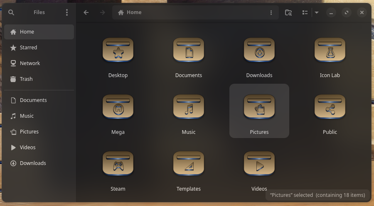Toggle list view layout button
The width and height of the screenshot is (374, 206).
305,12
